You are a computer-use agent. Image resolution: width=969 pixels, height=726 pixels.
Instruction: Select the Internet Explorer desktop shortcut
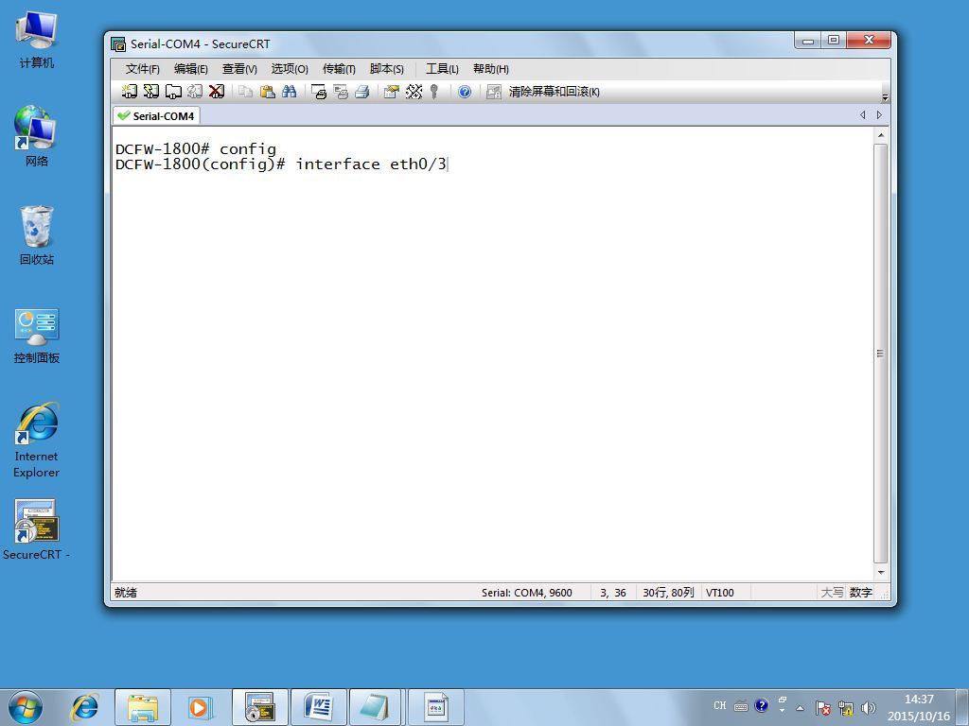coord(37,440)
